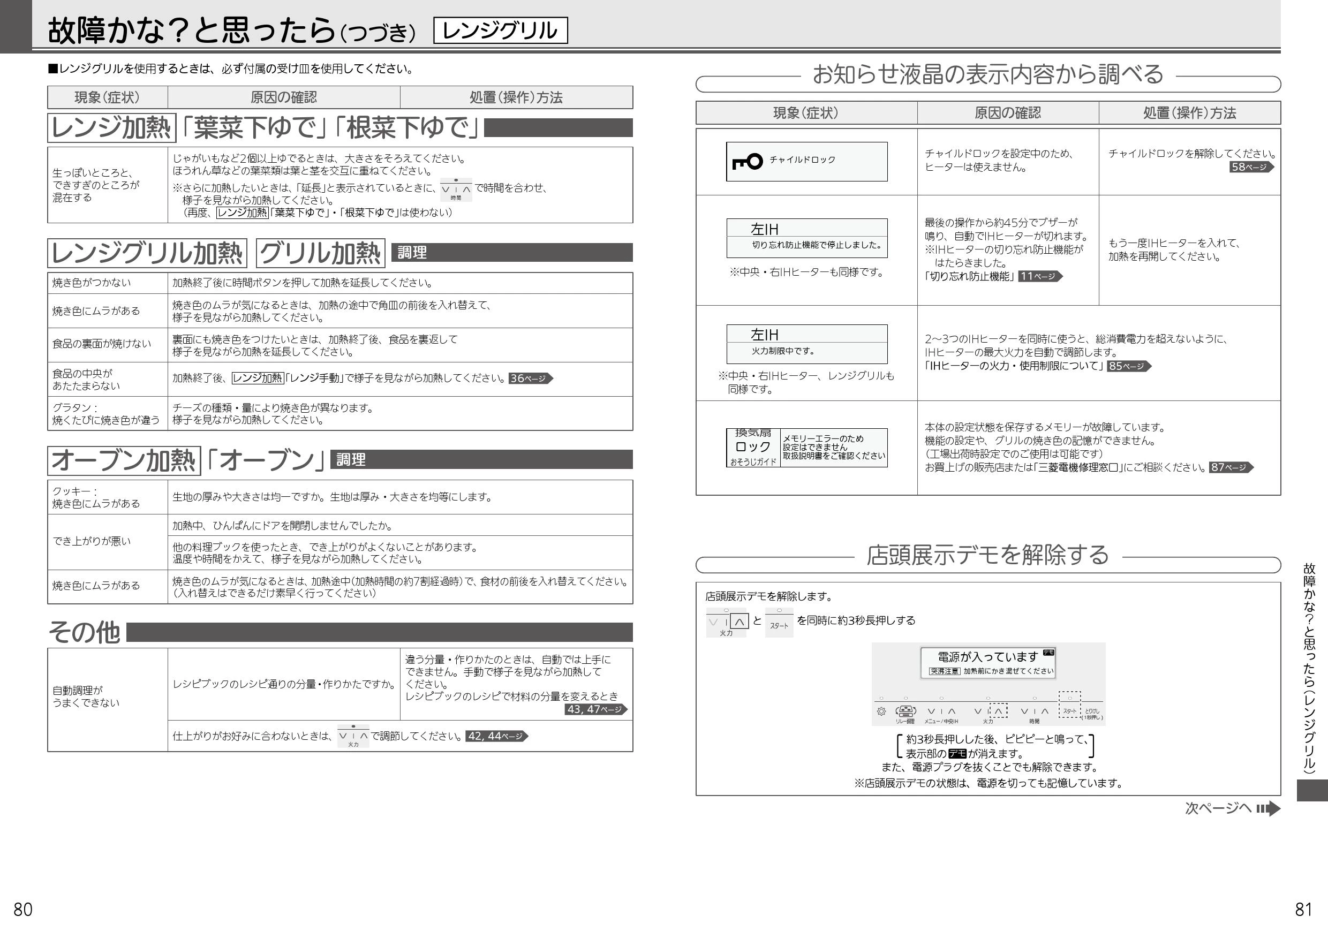Click the 切り忘れ防止機能で停止しました display box
The width and height of the screenshot is (1328, 939).
(807, 238)
